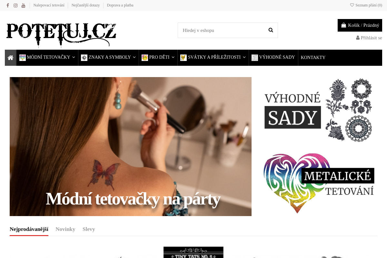This screenshot has height=258, width=387.
Task: Click the shopping bag cart icon
Action: click(343, 25)
